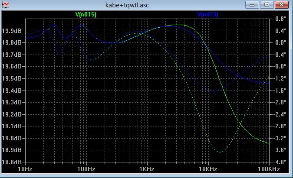
Task: Click the 0.0° phase axis label
Action: 281,43
